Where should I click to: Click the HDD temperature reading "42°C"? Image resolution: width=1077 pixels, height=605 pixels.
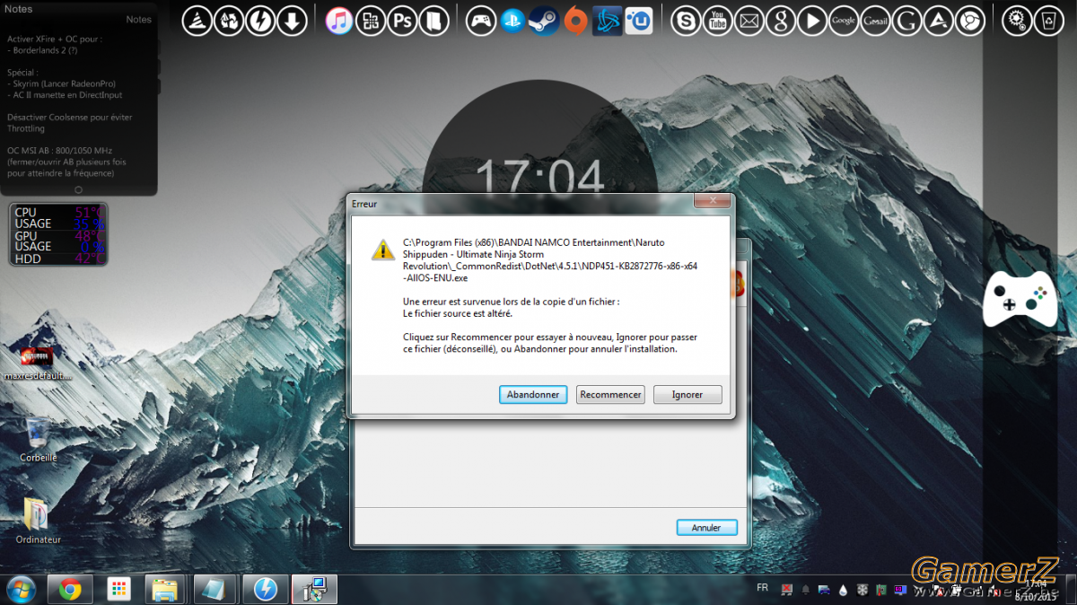click(x=89, y=259)
